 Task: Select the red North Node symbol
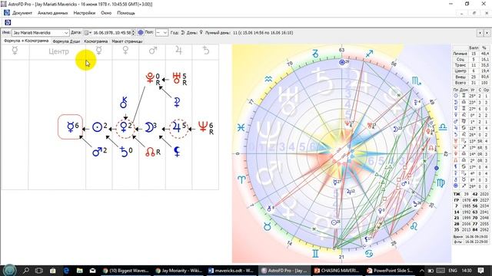pyautogui.click(x=151, y=152)
